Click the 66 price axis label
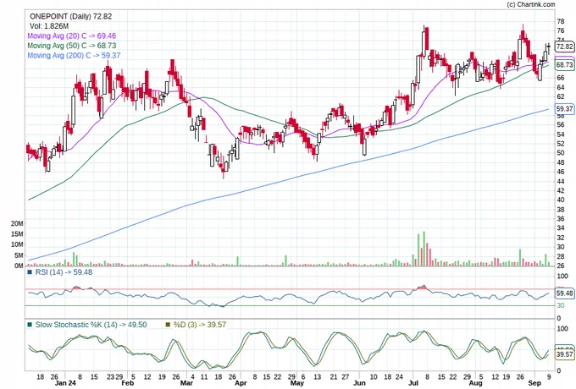 coord(561,78)
